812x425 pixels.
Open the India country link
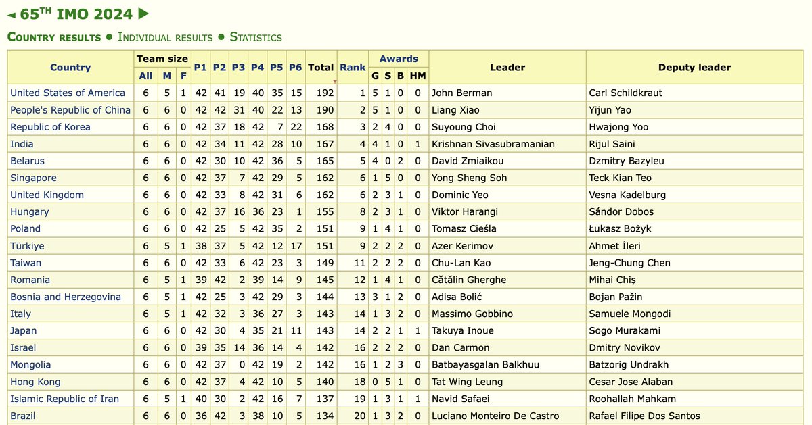coord(22,143)
